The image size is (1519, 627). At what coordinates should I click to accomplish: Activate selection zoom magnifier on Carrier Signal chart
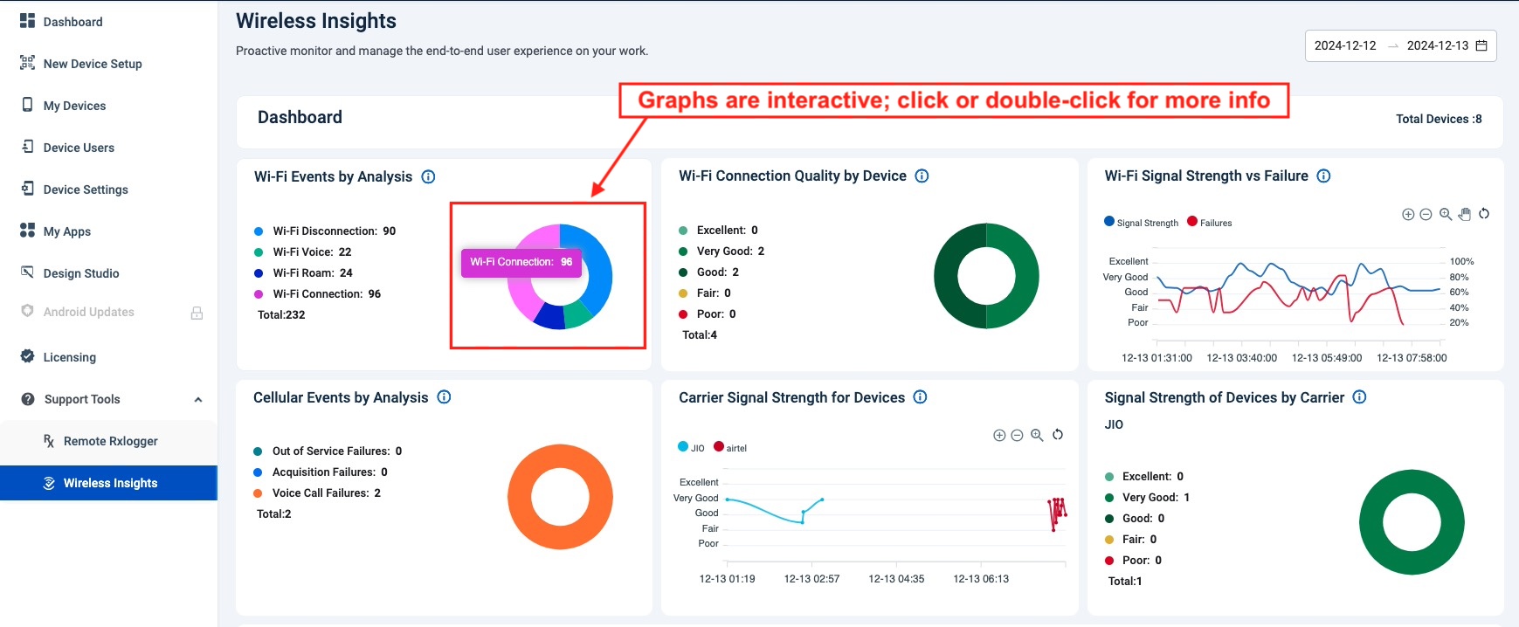click(1037, 435)
